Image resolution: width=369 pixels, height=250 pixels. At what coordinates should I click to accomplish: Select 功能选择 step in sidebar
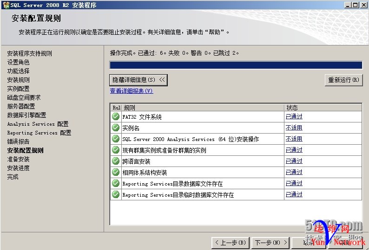coord(18,71)
